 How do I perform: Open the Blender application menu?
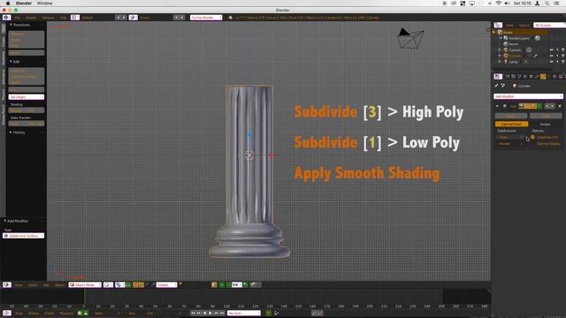point(24,4)
